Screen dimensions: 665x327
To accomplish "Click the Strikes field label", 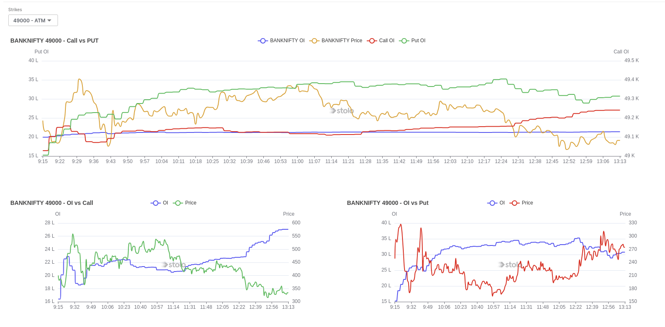I will pyautogui.click(x=15, y=10).
